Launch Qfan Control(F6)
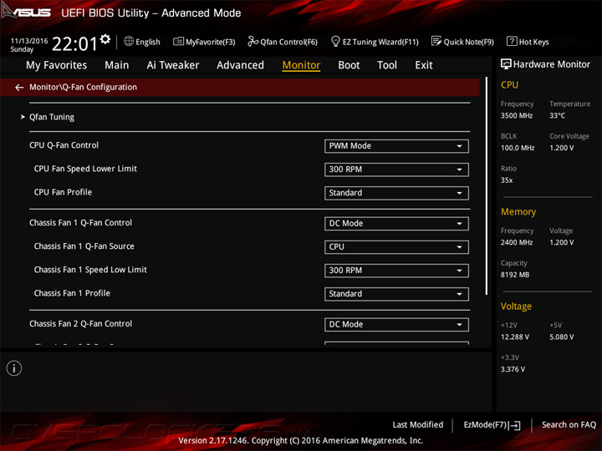This screenshot has width=602, height=451. pos(283,42)
